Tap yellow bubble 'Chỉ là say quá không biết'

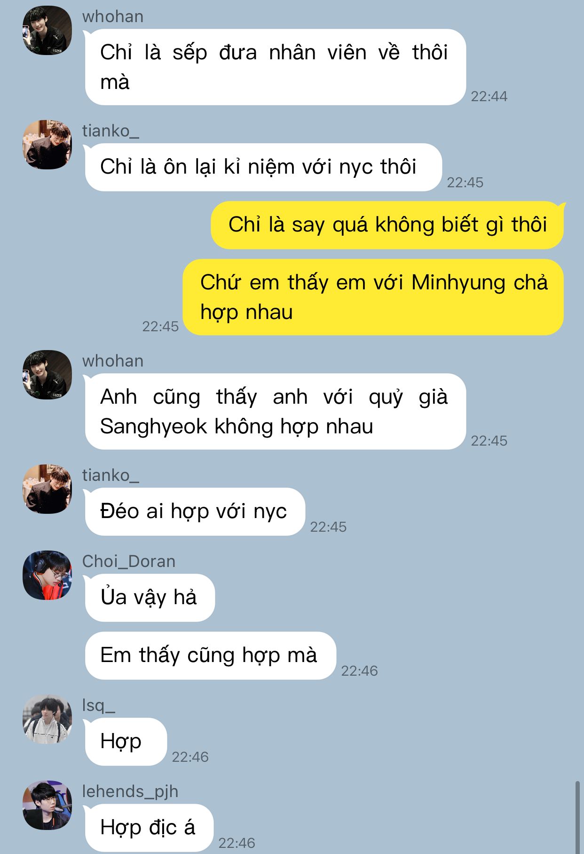click(x=387, y=225)
